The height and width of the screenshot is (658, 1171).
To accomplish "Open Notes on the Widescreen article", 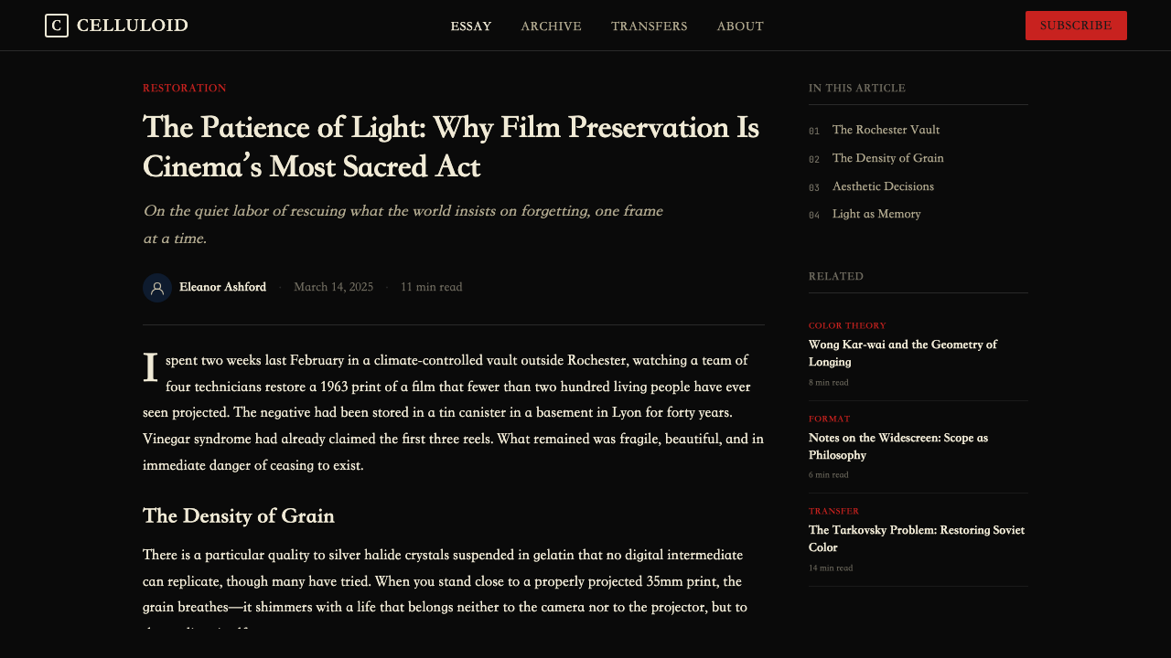I will point(898,446).
